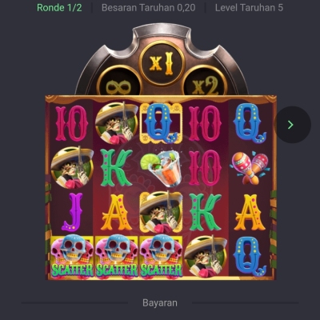This screenshot has width=320, height=320.
Task: Click the third Scatter skull symbol
Action: click(x=161, y=257)
